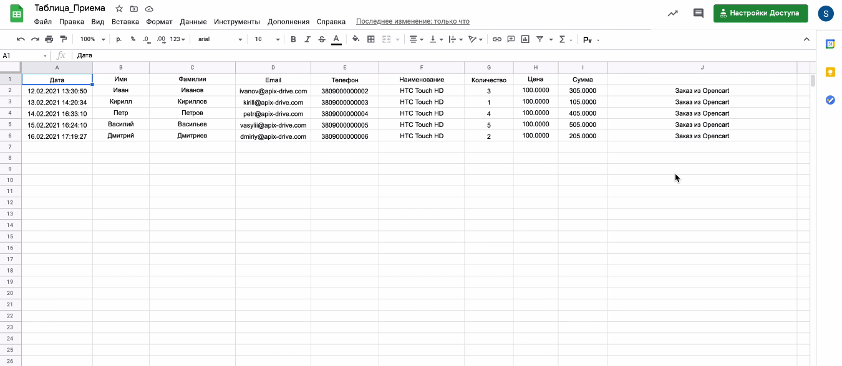Viewport: 842px width, 366px height.
Task: Toggle strikethrough formatting
Action: [x=322, y=39]
